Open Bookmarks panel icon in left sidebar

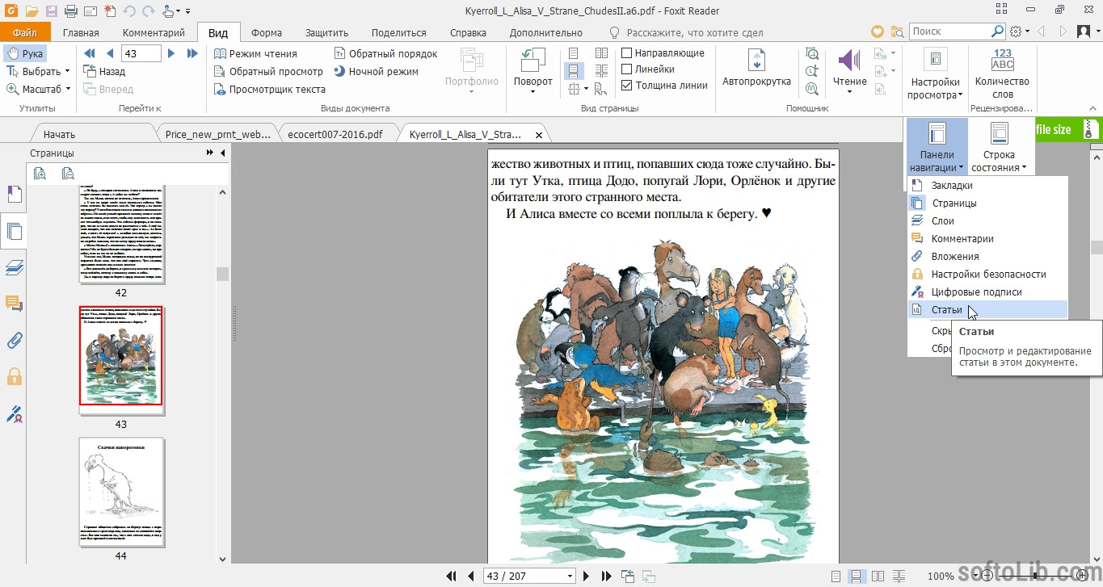pos(14,195)
